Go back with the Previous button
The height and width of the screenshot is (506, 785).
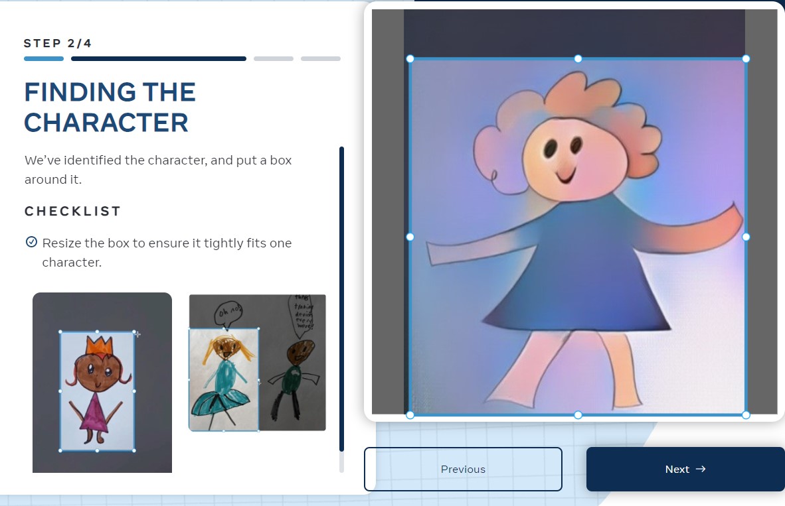tap(463, 470)
